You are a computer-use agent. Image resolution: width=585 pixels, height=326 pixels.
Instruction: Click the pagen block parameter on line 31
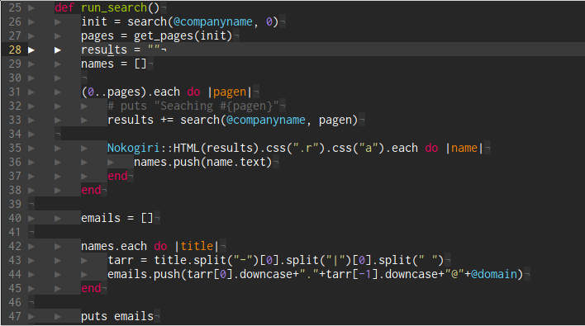click(230, 92)
